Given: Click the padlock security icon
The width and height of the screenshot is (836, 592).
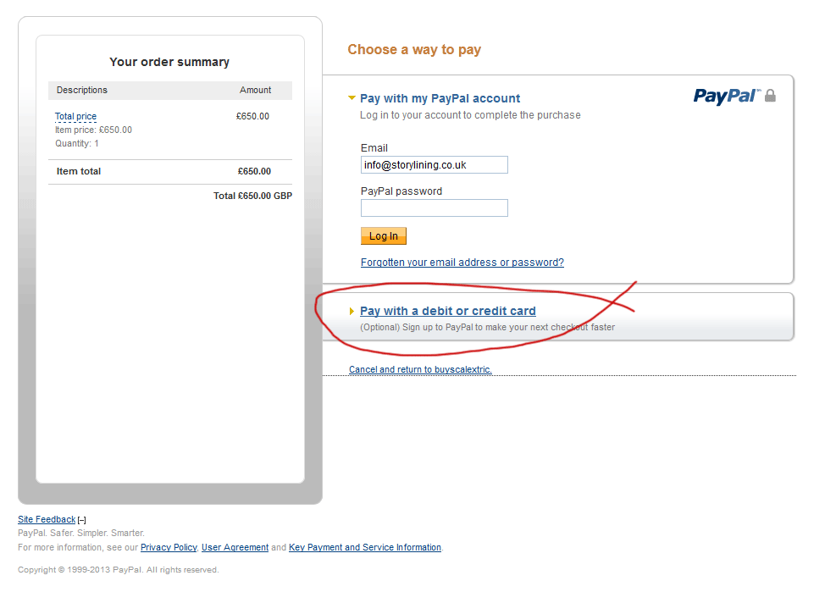Looking at the screenshot, I should (770, 96).
